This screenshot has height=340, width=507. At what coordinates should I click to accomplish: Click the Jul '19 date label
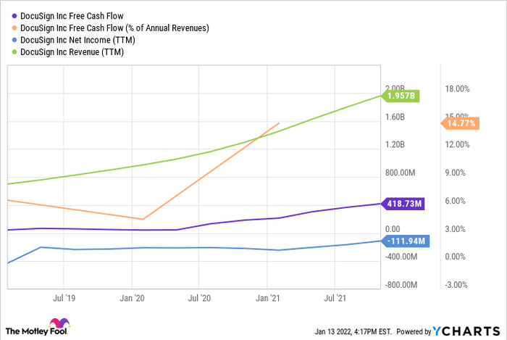[x=64, y=298]
